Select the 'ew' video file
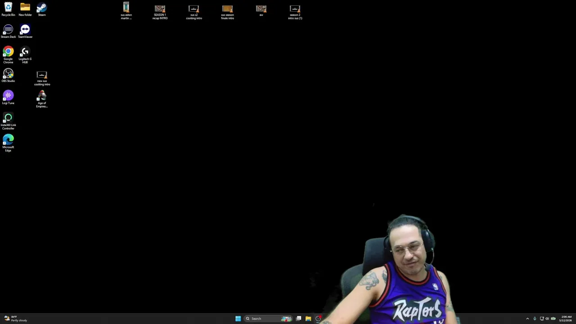576x324 pixels. tap(261, 11)
